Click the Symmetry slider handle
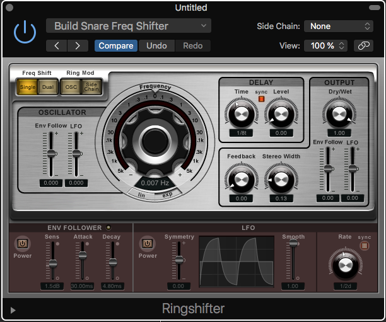 pyautogui.click(x=179, y=260)
